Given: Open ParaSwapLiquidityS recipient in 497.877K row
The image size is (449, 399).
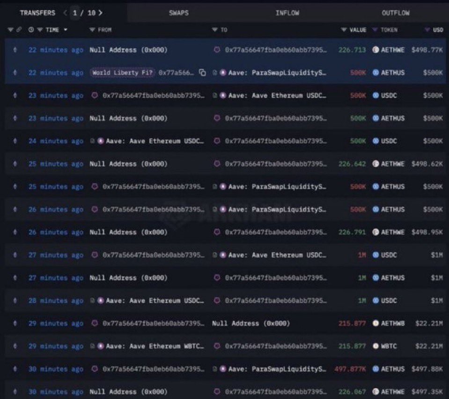Looking at the screenshot, I should coord(277,369).
